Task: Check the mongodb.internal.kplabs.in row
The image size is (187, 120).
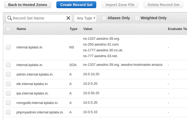Action: click(x=8, y=103)
